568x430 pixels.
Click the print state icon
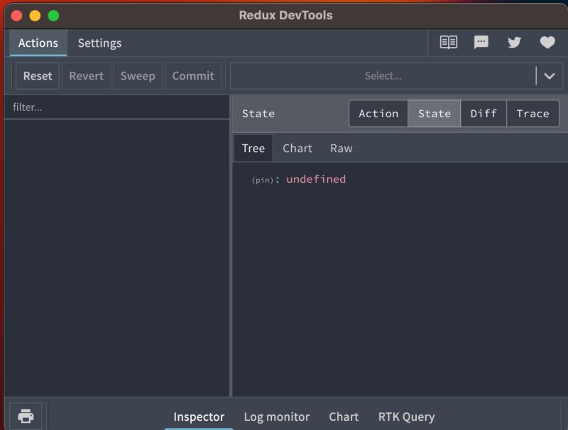pyautogui.click(x=26, y=416)
